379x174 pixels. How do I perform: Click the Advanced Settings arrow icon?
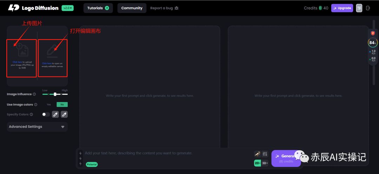pyautogui.click(x=62, y=127)
